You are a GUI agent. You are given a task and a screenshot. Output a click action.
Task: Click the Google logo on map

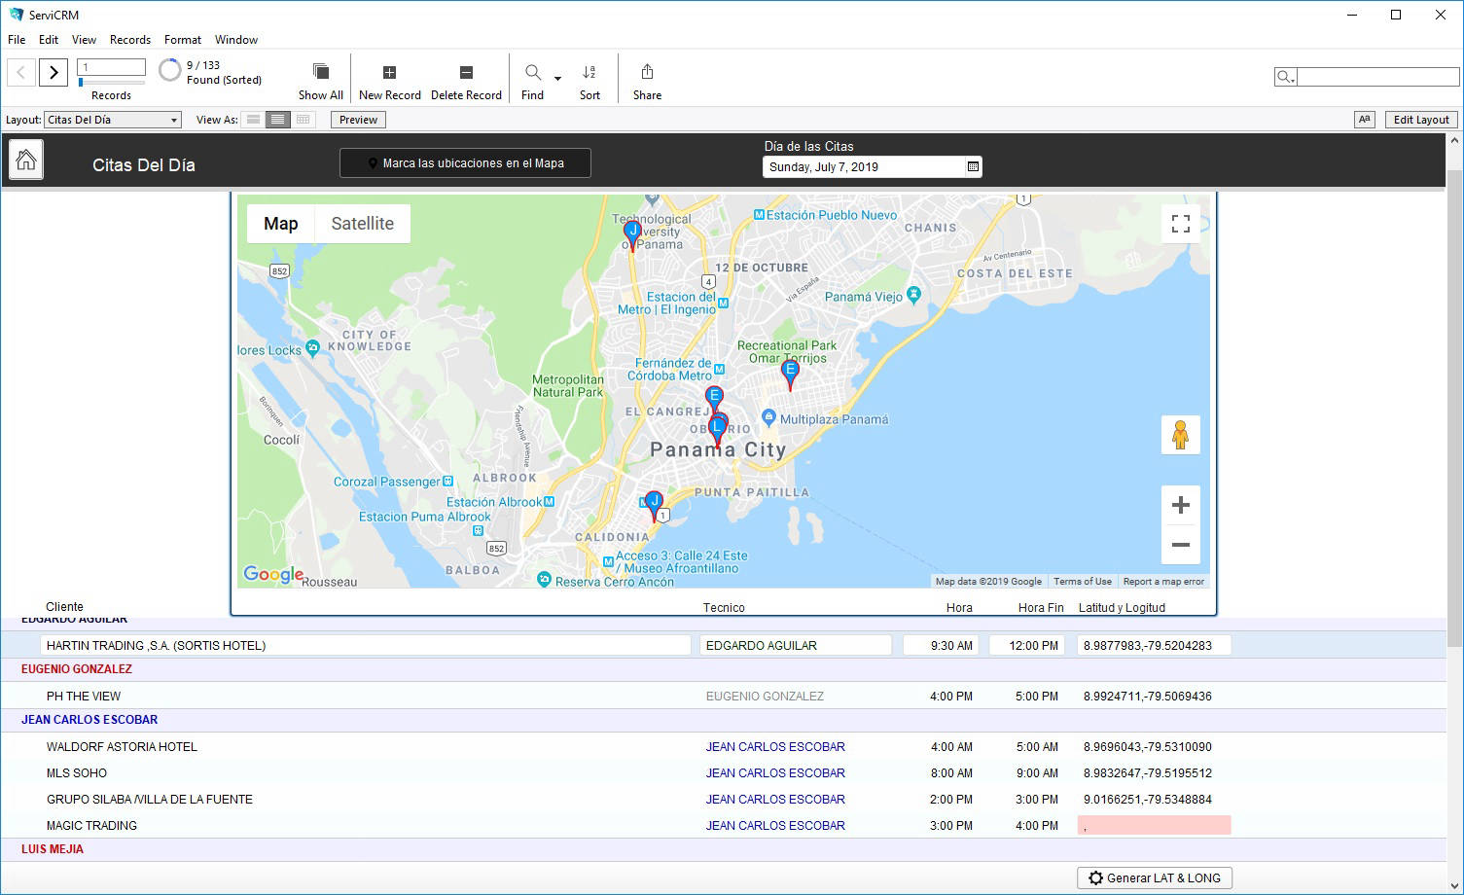tap(273, 574)
